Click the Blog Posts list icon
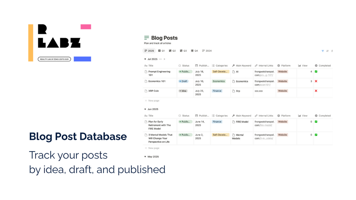 pos(147,38)
